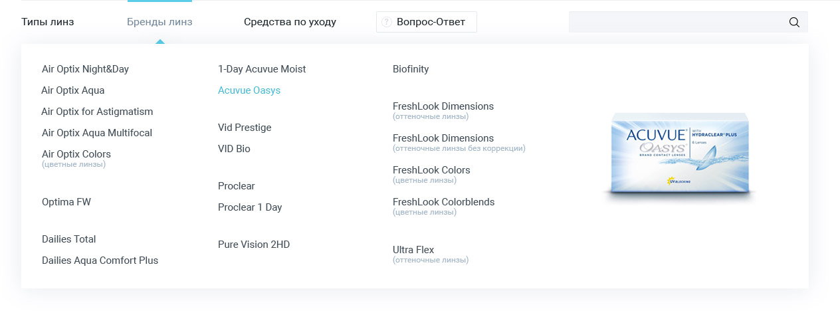Go to 1-Day Acuvue Moist lenses
This screenshot has width=840, height=311.
[262, 69]
